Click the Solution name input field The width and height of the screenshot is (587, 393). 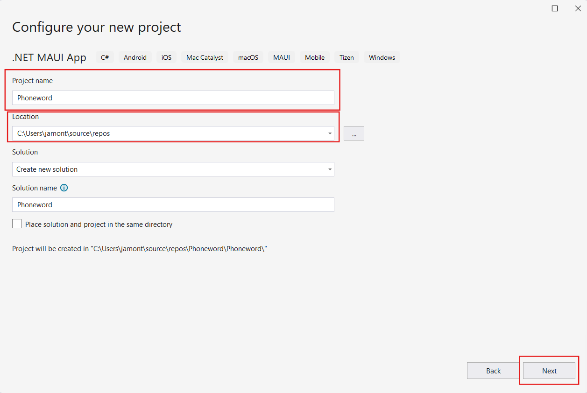(x=173, y=204)
